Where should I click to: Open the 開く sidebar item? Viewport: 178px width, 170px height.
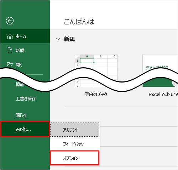25,64
